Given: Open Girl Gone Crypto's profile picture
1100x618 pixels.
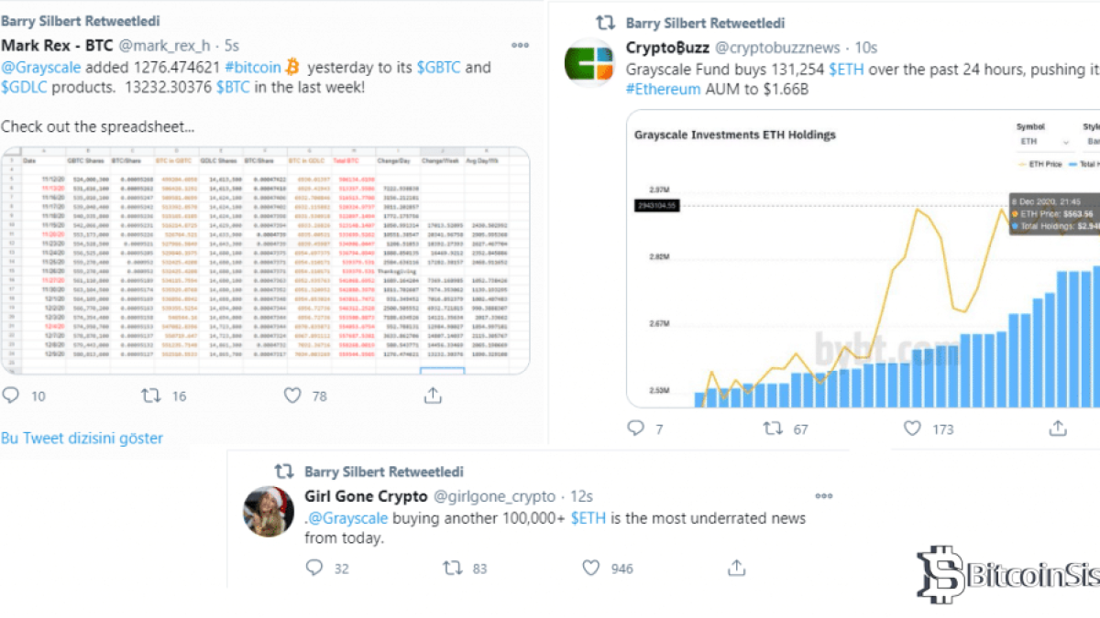Looking at the screenshot, I should click(269, 510).
